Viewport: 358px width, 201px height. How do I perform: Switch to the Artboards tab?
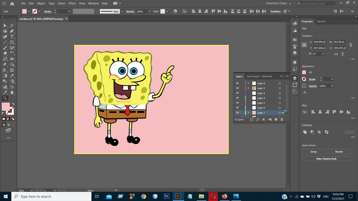pos(267,76)
